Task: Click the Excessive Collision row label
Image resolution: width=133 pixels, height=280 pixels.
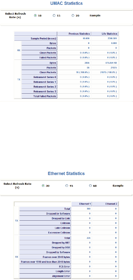Action: click(x=45, y=233)
